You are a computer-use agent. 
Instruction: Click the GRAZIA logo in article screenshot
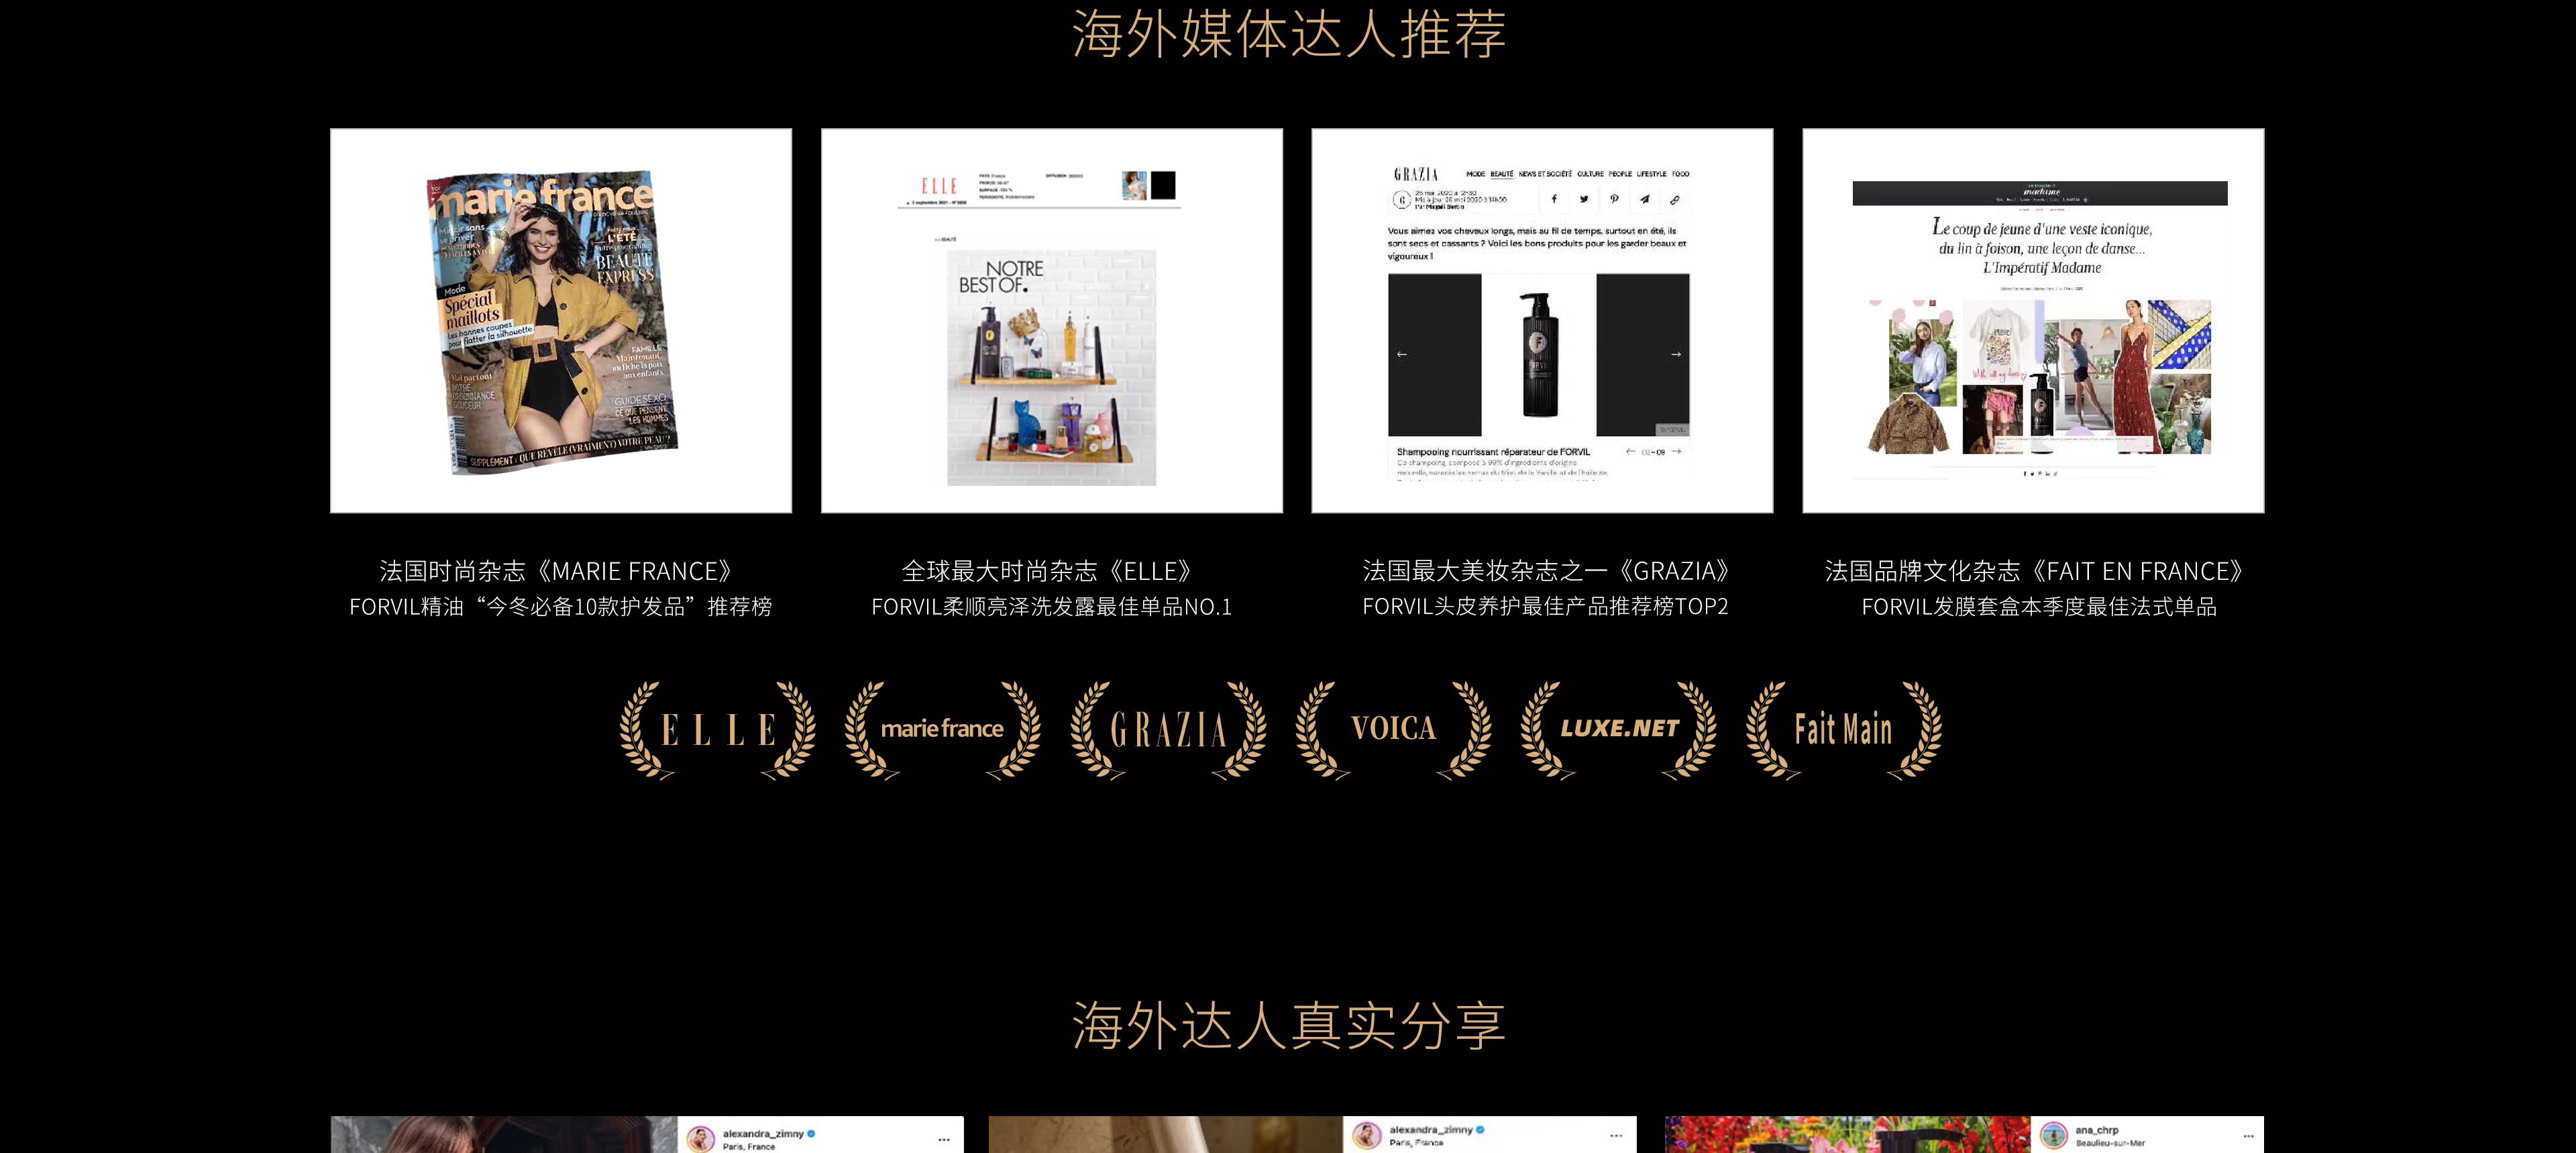tap(1416, 174)
